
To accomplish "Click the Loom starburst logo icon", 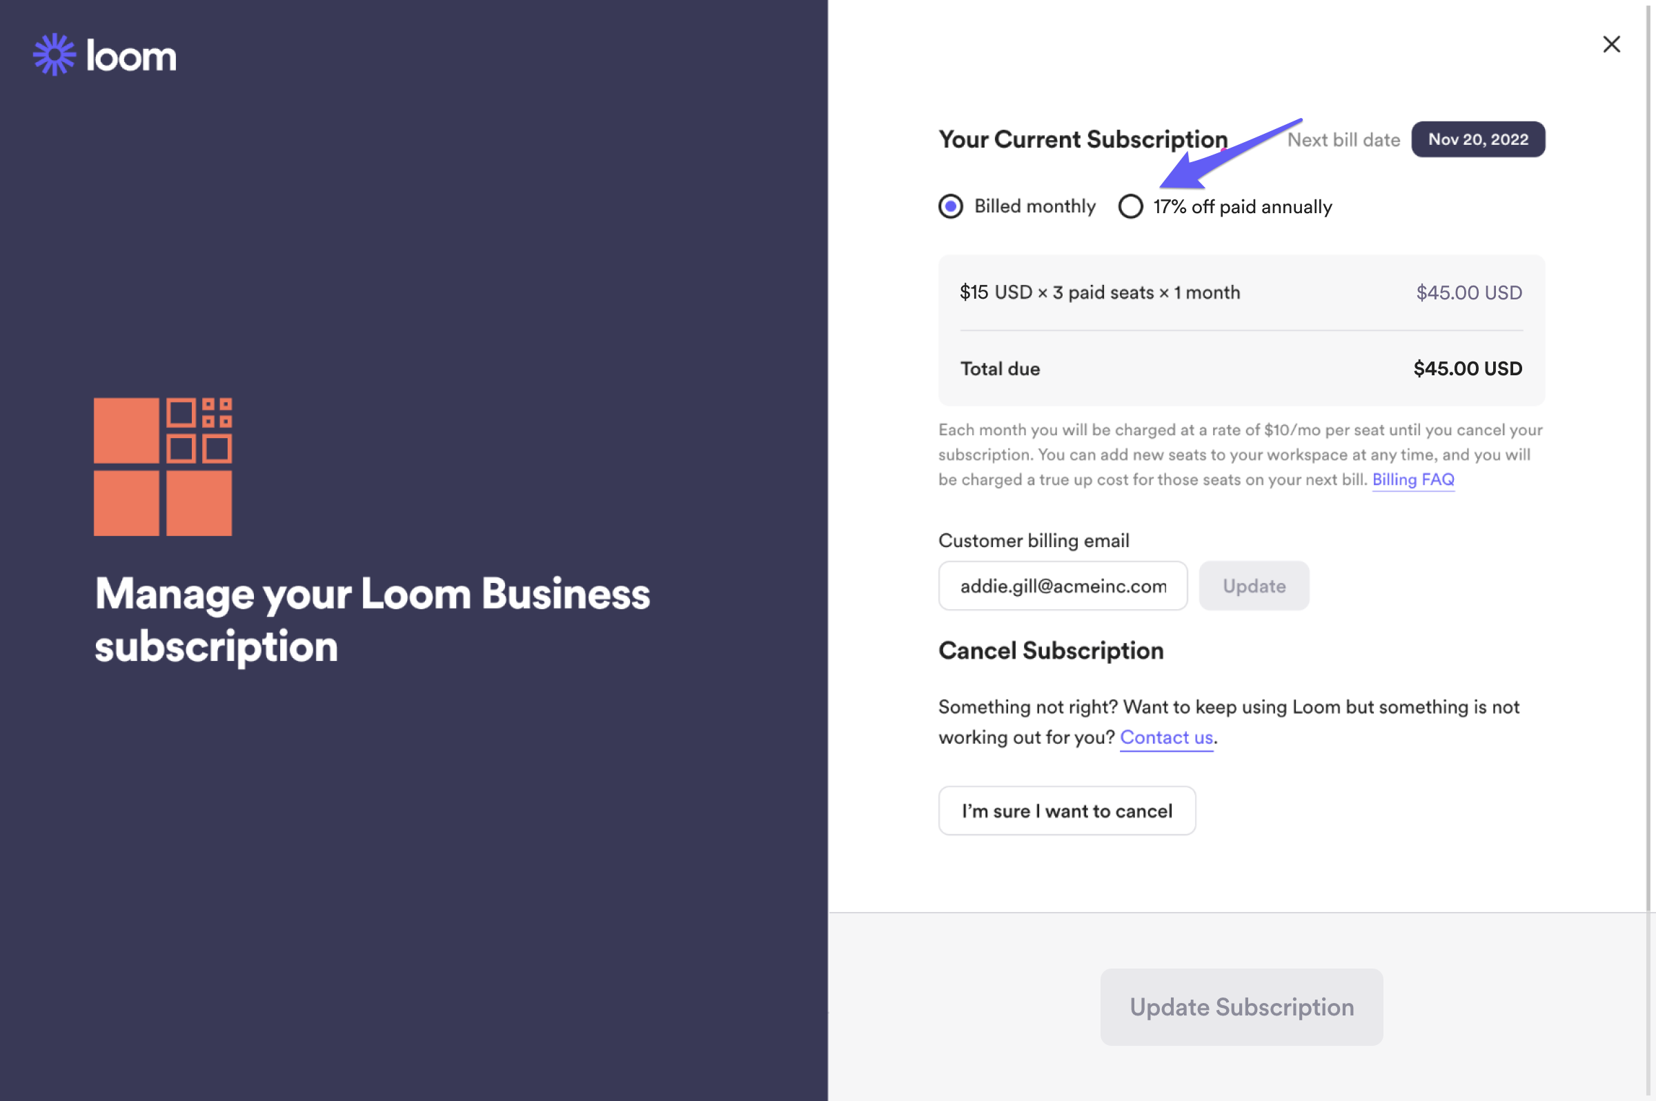I will click(54, 54).
